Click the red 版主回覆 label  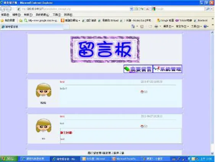point(66,133)
